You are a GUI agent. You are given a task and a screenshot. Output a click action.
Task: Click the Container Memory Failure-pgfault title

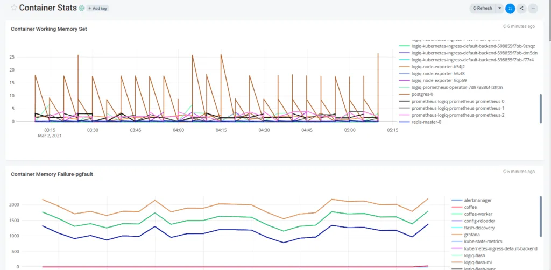click(x=53, y=174)
